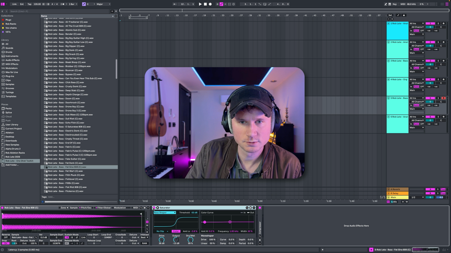Fold track 1 Rob Late - Anal
451x253 pixels.
(x=389, y=23)
